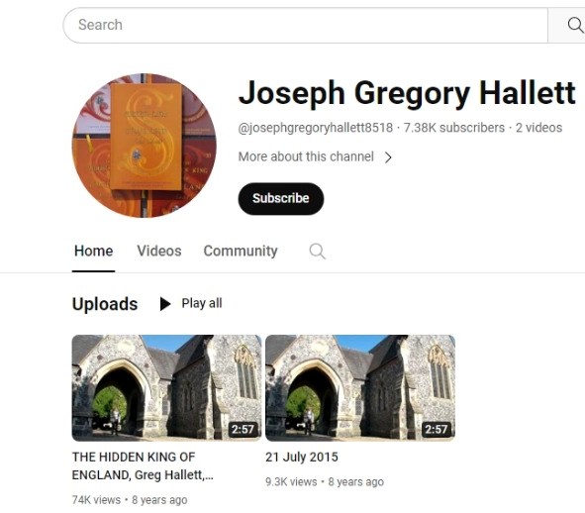Open the 21 July 2015 video thumbnail
Image resolution: width=585 pixels, height=513 pixels.
tap(360, 387)
